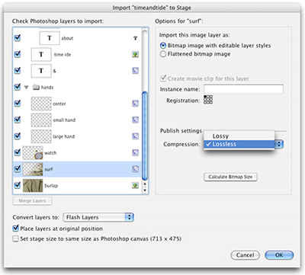Screen dimensions: 305x275
Task: Select Bitmap image with editable layer styles
Action: (x=163, y=46)
